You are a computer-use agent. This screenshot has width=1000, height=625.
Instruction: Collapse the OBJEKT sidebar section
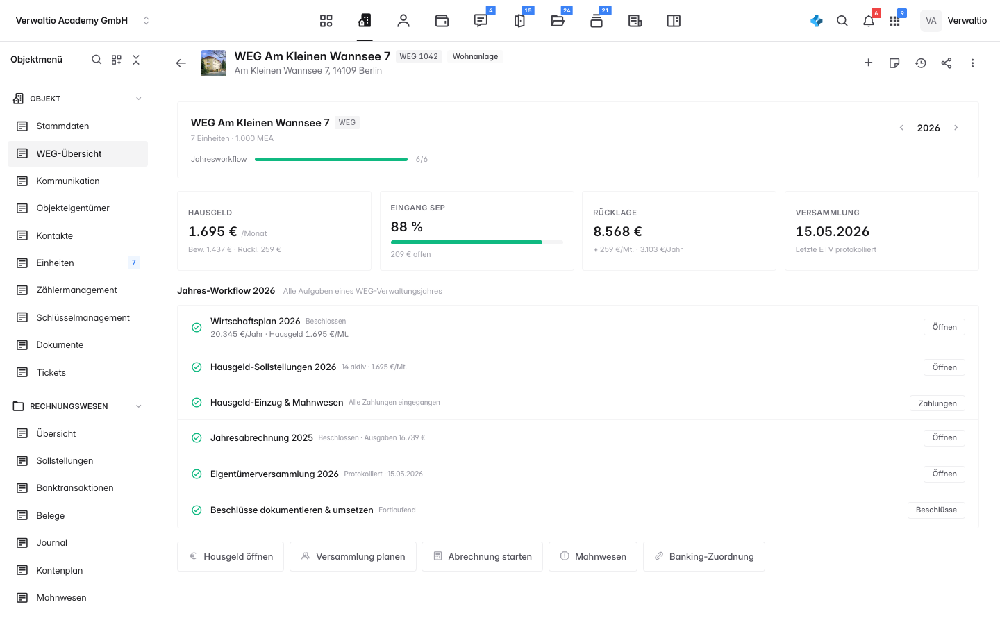click(139, 99)
